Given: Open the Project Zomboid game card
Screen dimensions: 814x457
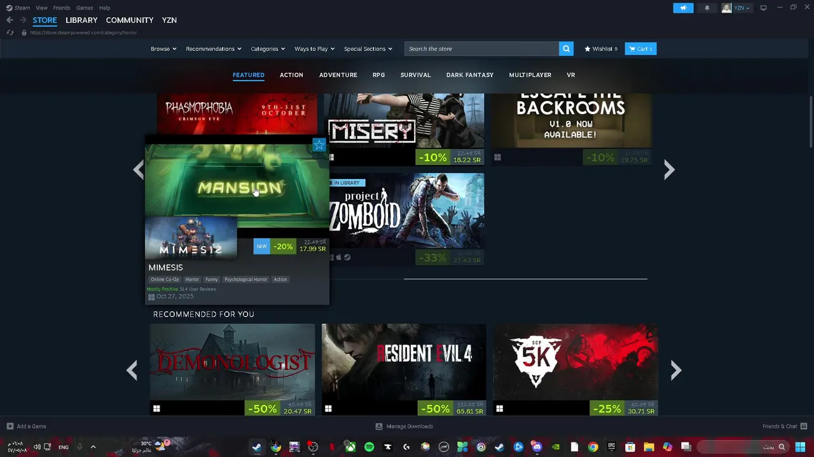Looking at the screenshot, I should (x=407, y=218).
